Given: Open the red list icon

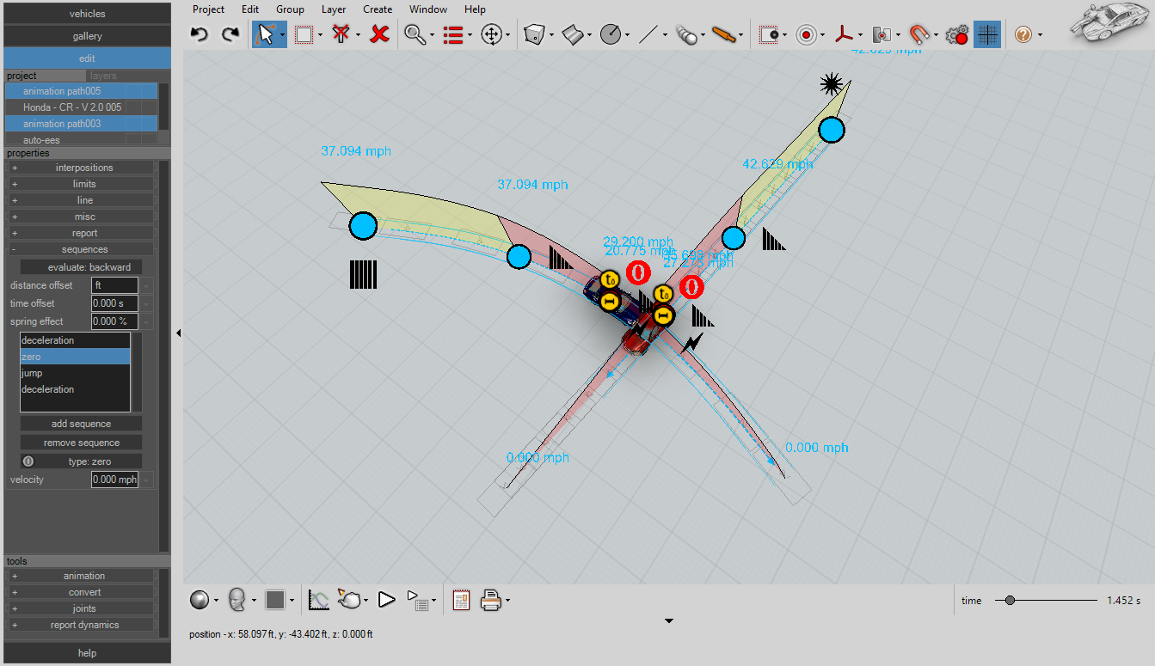Looking at the screenshot, I should 453,35.
